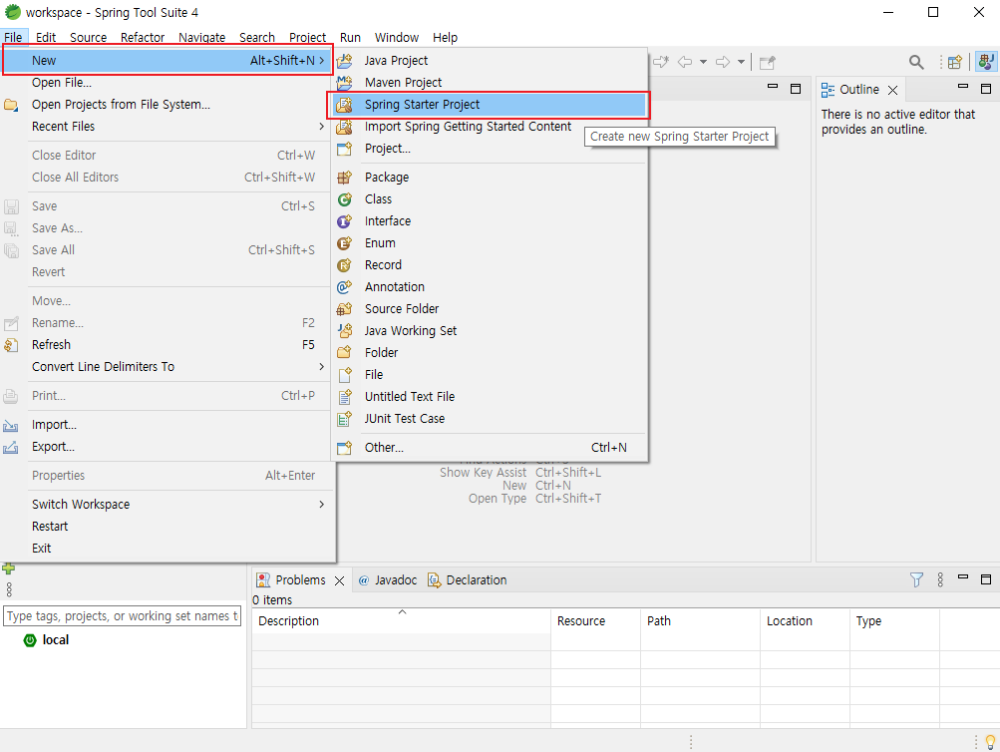This screenshot has height=752, width=1000.
Task: Minimize the Outline view panel
Action: coord(963,86)
